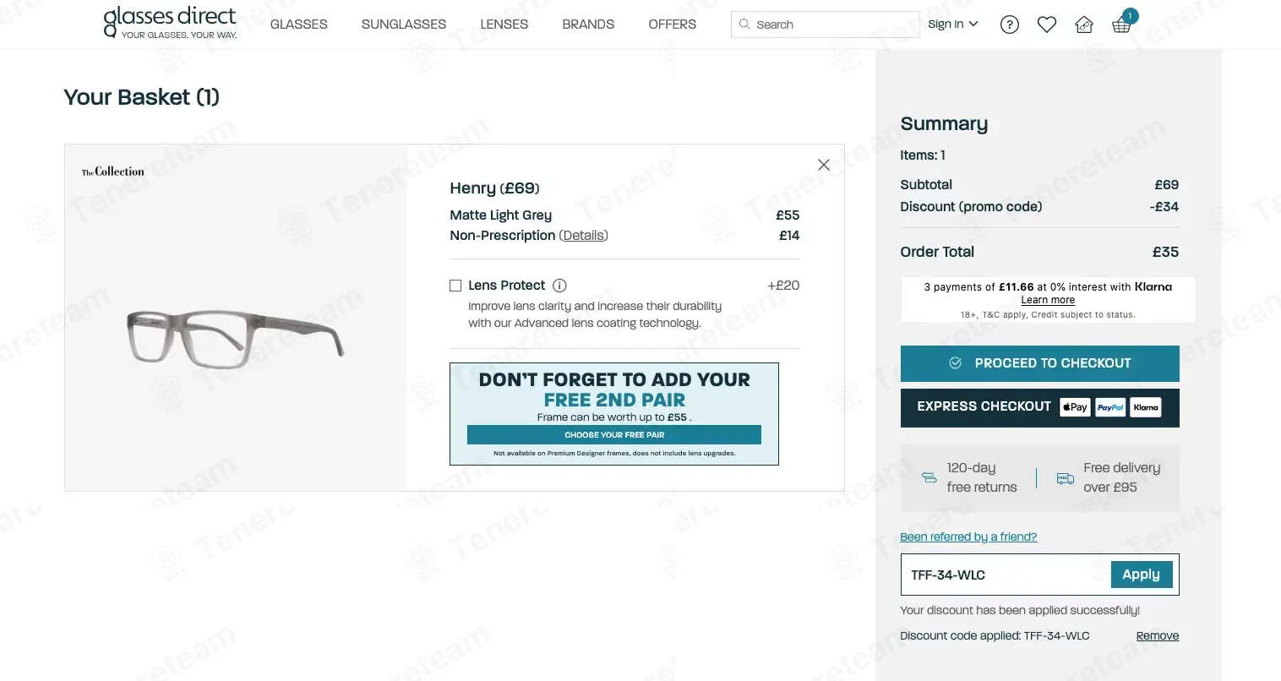This screenshot has width=1281, height=681.
Task: Open the help question mark icon
Action: 1009,25
